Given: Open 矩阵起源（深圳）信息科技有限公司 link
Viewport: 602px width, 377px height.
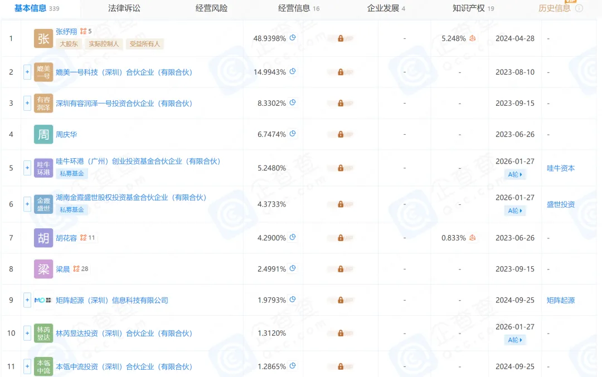Looking at the screenshot, I should click(x=111, y=300).
